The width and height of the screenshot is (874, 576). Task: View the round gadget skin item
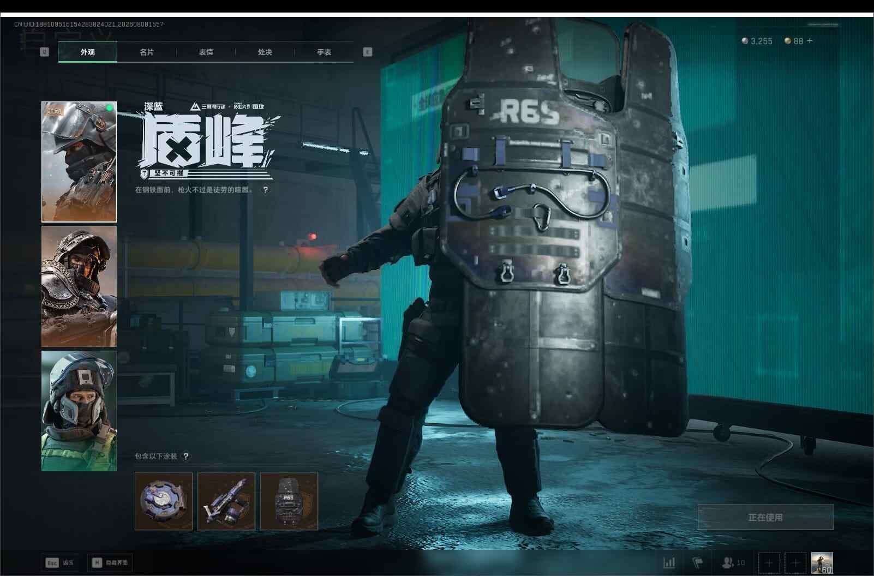click(164, 501)
